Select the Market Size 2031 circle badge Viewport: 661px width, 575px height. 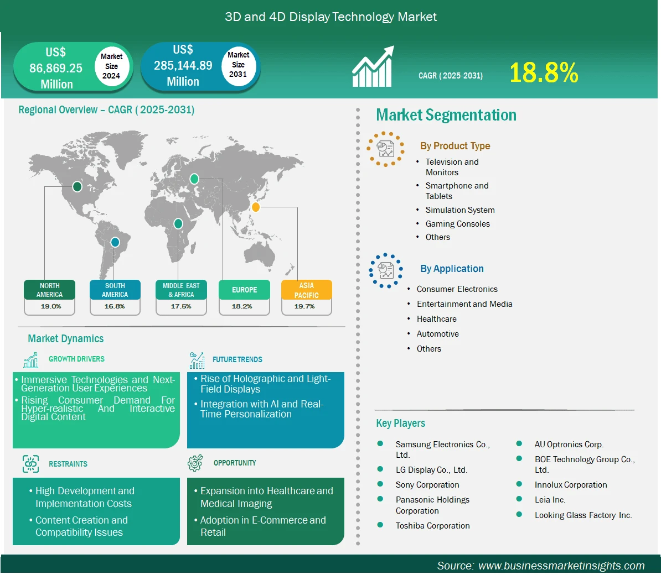pyautogui.click(x=238, y=65)
